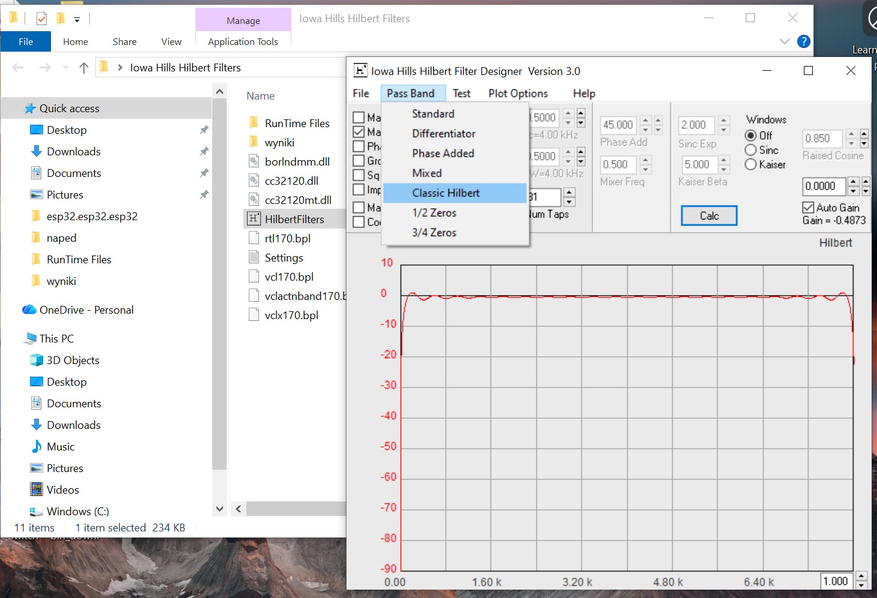Screen dimensions: 877x598
Task: Open the Customize Quick Access Toolbar dropdown arrow
Action: (x=77, y=20)
